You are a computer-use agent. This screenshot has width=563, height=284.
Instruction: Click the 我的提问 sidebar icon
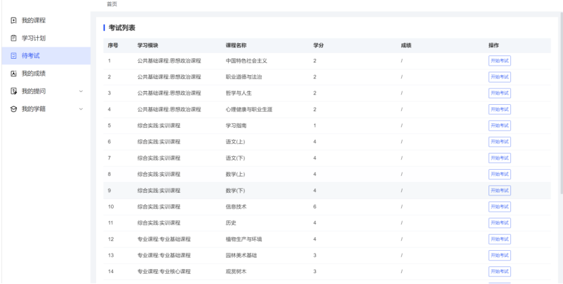click(x=14, y=91)
